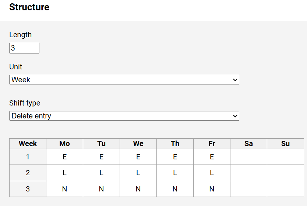Select the week 2 Tuesday L cell

coord(102,173)
